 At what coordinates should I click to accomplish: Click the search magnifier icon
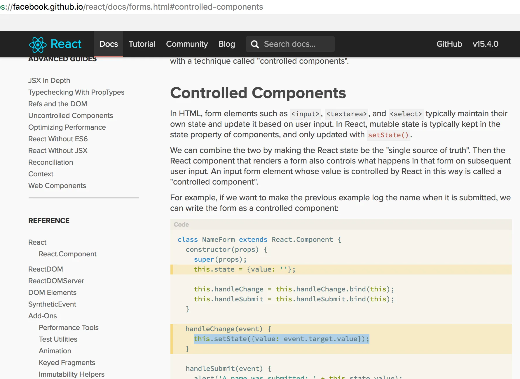click(255, 44)
